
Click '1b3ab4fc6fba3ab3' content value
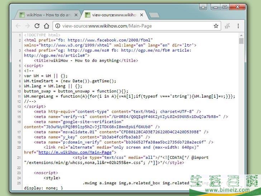click(x=121, y=137)
